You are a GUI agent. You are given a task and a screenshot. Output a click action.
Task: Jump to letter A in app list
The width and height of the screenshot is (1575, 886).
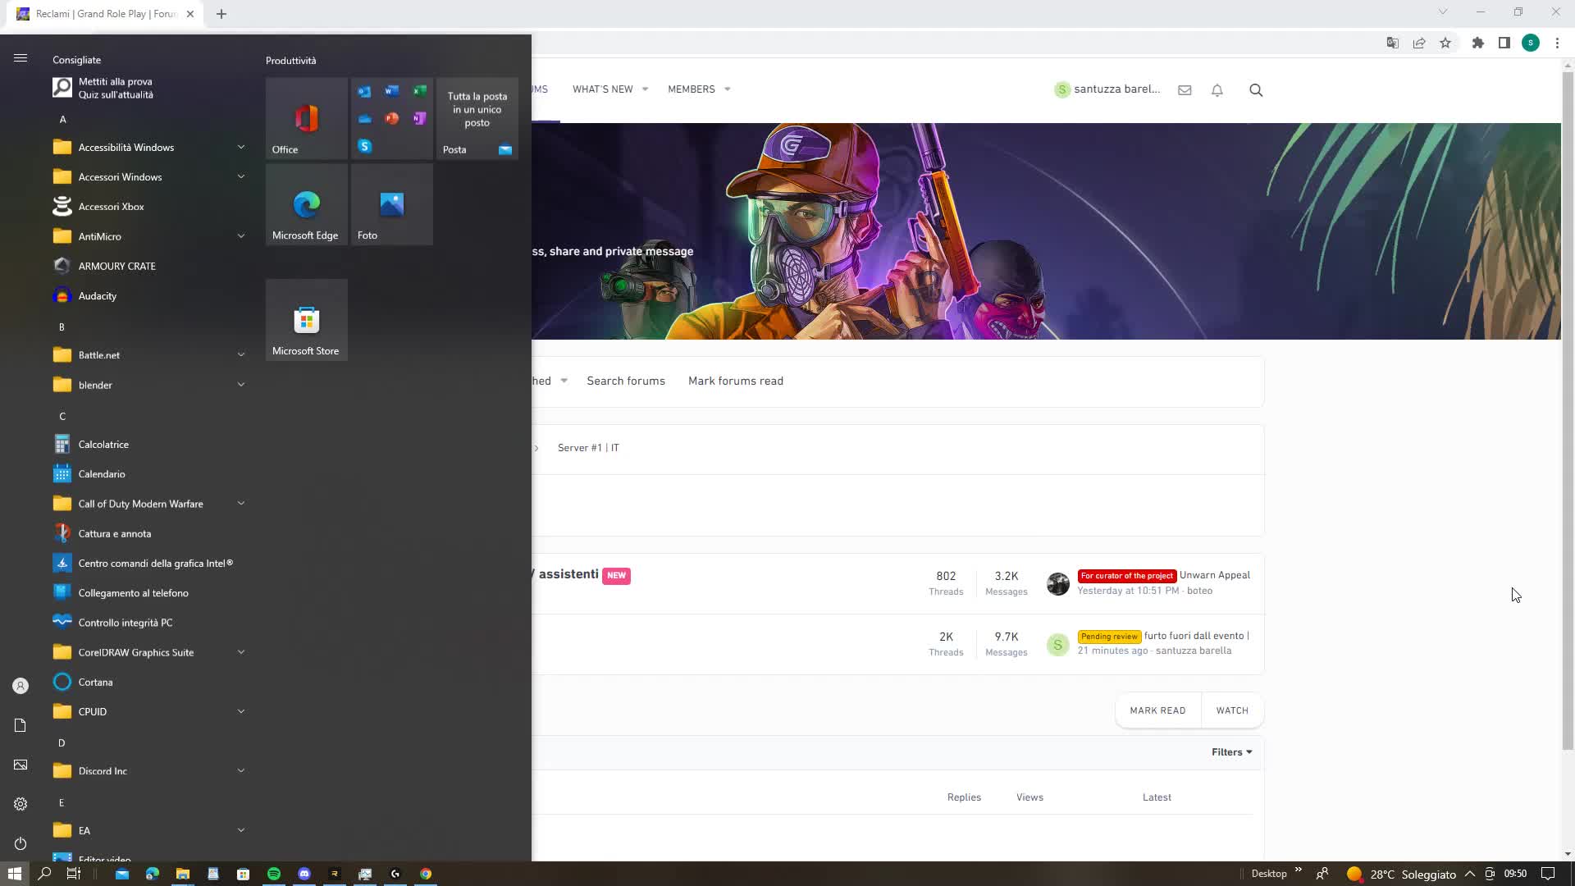[x=62, y=120]
